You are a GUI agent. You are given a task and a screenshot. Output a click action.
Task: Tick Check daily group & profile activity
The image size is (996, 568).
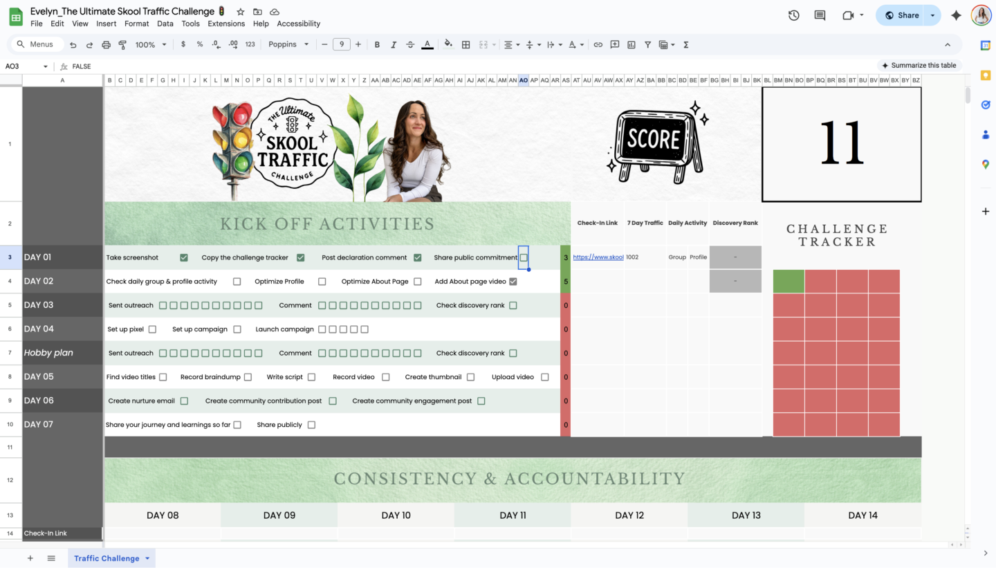pyautogui.click(x=237, y=282)
